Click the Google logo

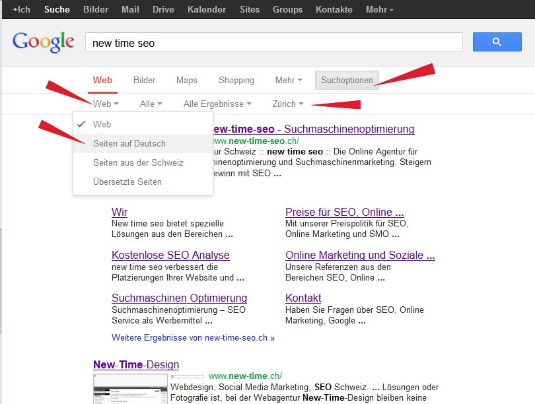44,42
